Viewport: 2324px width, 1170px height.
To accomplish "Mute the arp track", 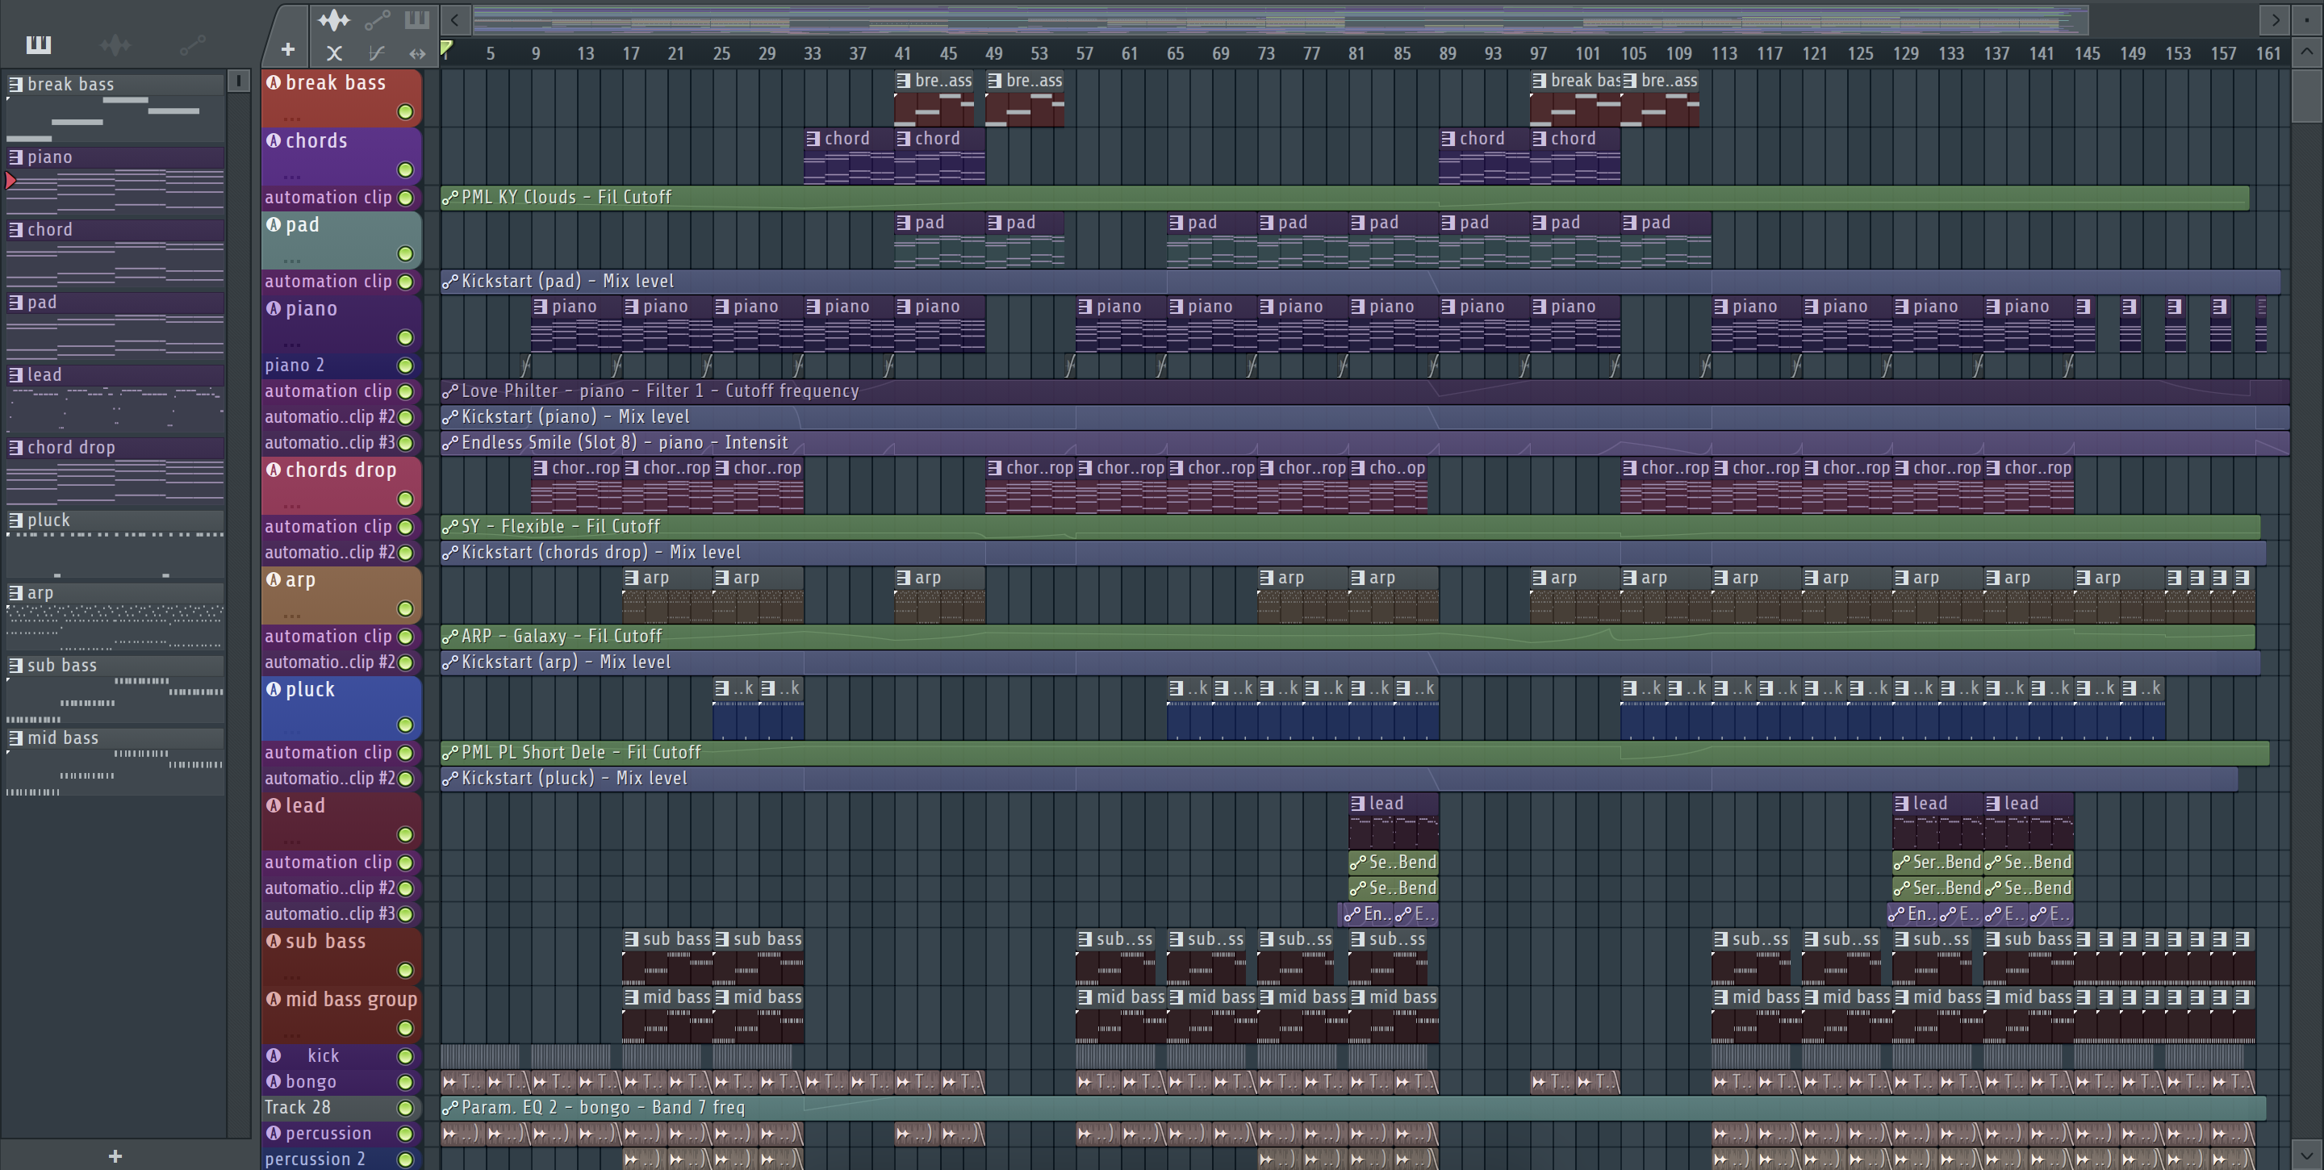I will [405, 609].
